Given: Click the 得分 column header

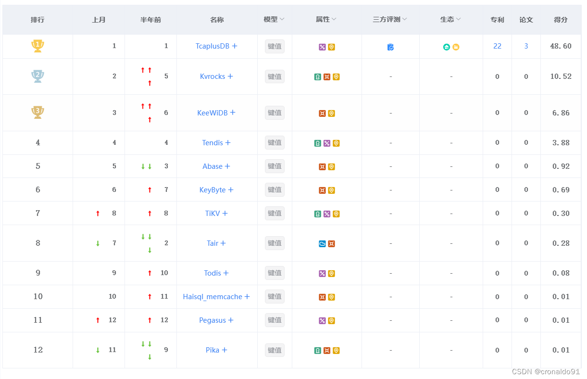Looking at the screenshot, I should tap(561, 20).
